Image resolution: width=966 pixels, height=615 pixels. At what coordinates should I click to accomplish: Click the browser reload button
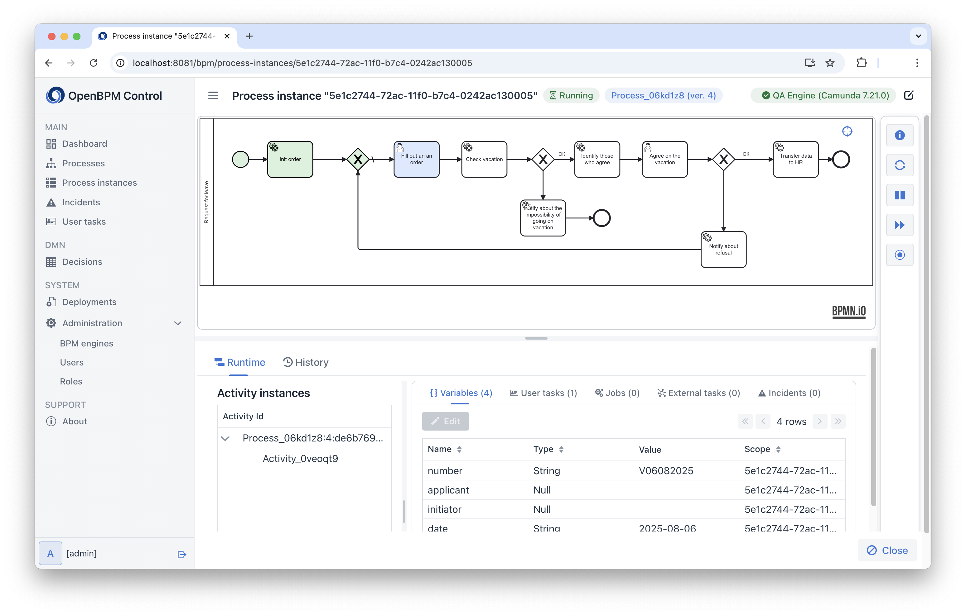pos(94,63)
